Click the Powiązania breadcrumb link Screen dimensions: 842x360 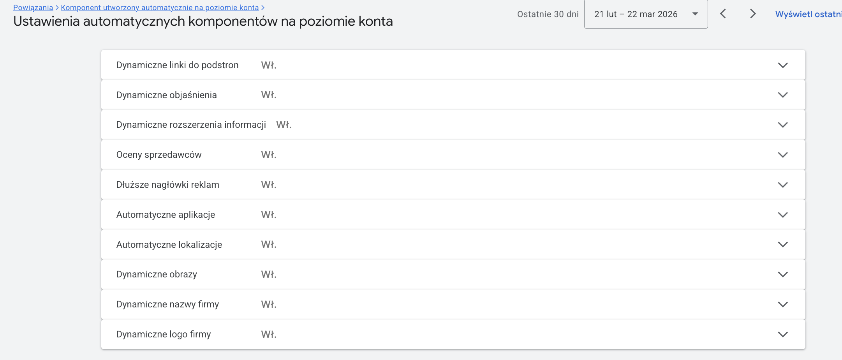tap(33, 7)
